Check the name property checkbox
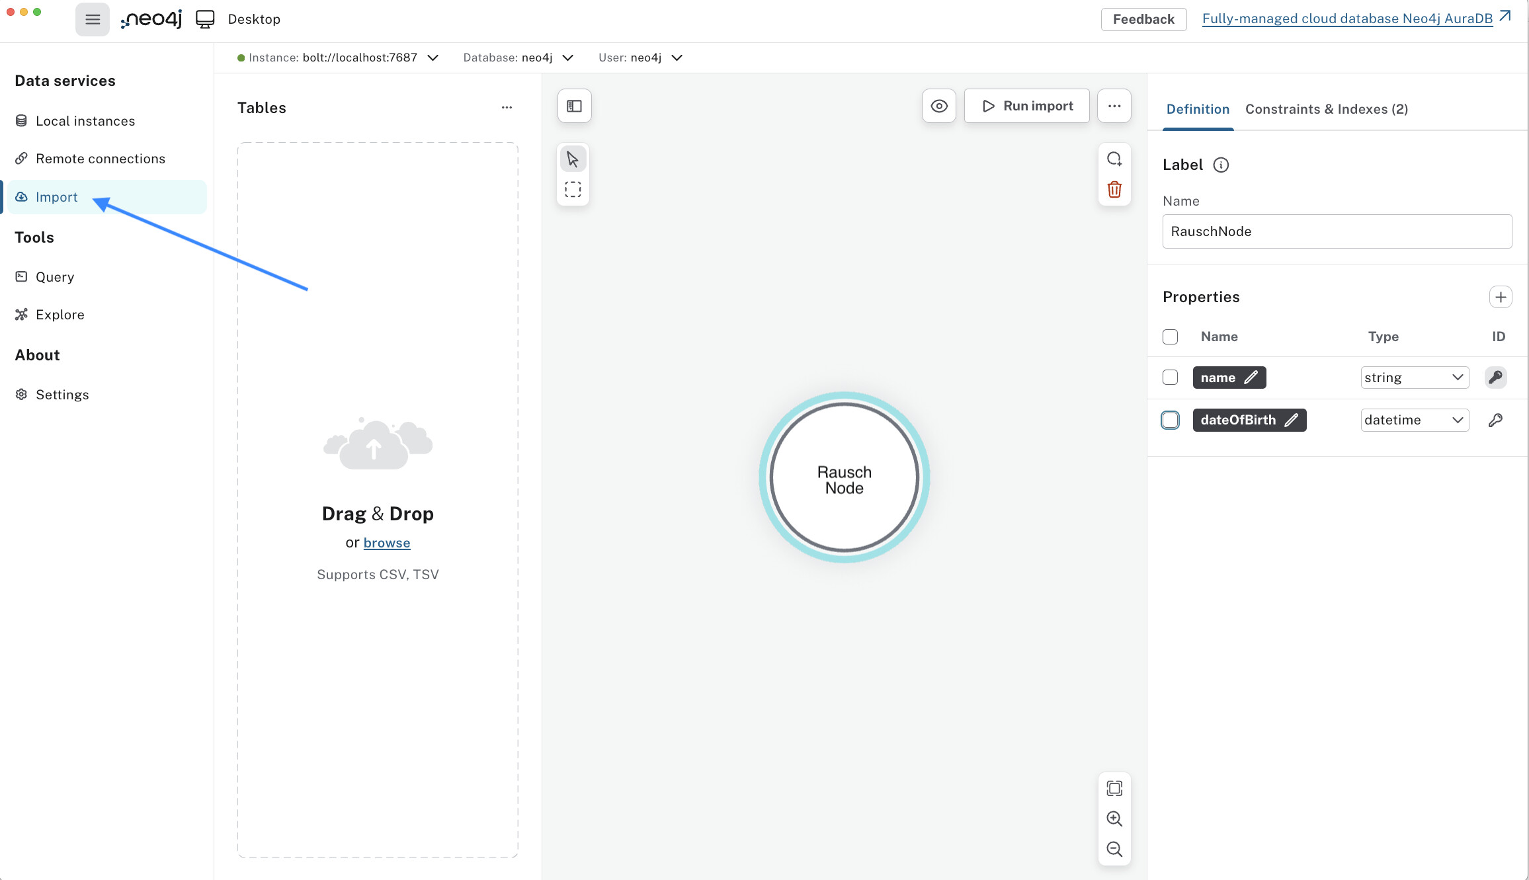The height and width of the screenshot is (880, 1529). (x=1170, y=378)
